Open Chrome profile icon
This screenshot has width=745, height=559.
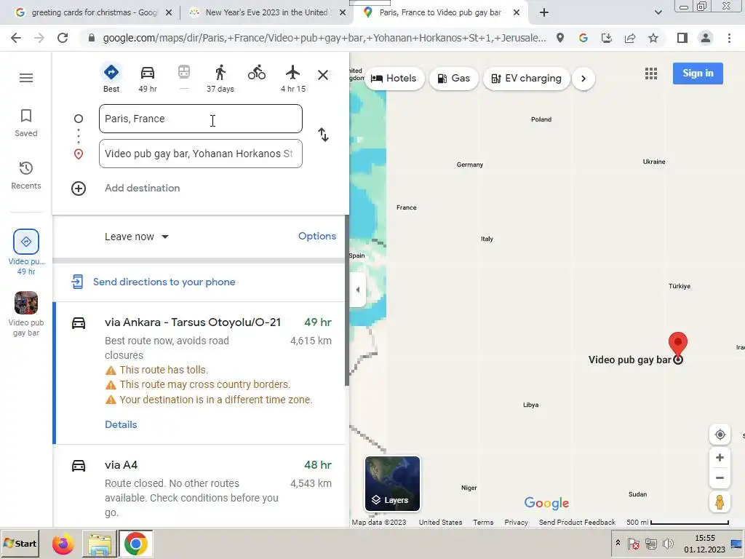tap(706, 38)
